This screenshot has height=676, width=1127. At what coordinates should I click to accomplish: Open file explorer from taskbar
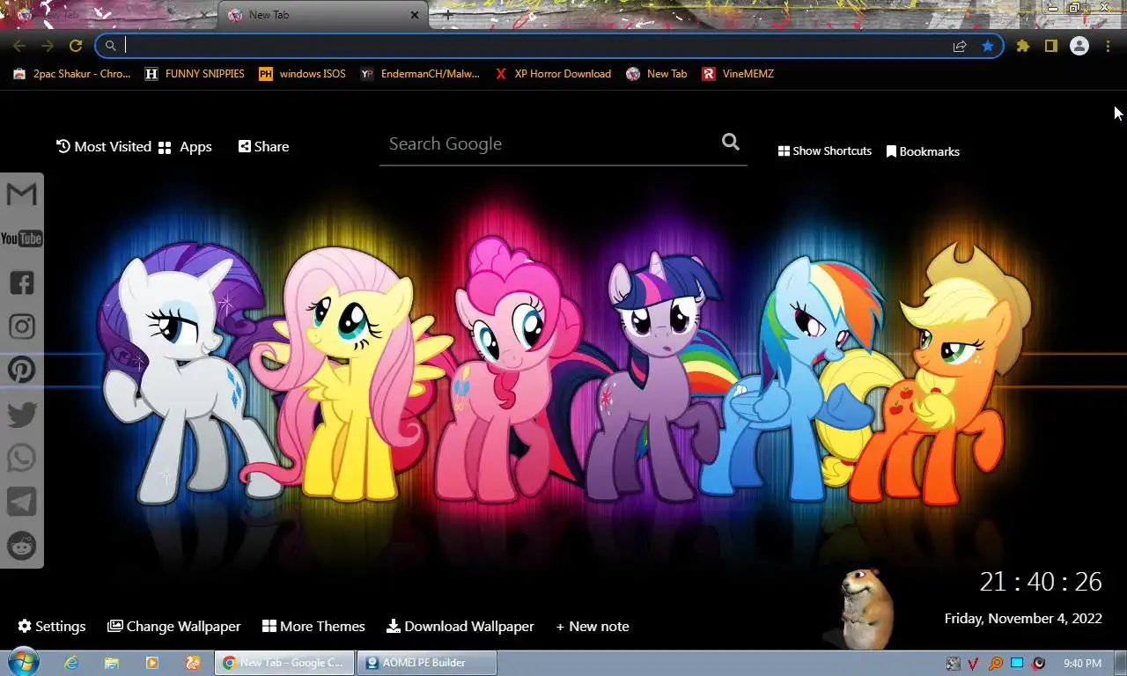112,663
